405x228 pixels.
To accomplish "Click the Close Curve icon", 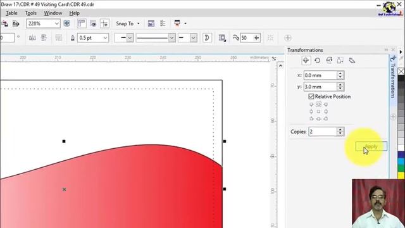I will pyautogui.click(x=207, y=38).
